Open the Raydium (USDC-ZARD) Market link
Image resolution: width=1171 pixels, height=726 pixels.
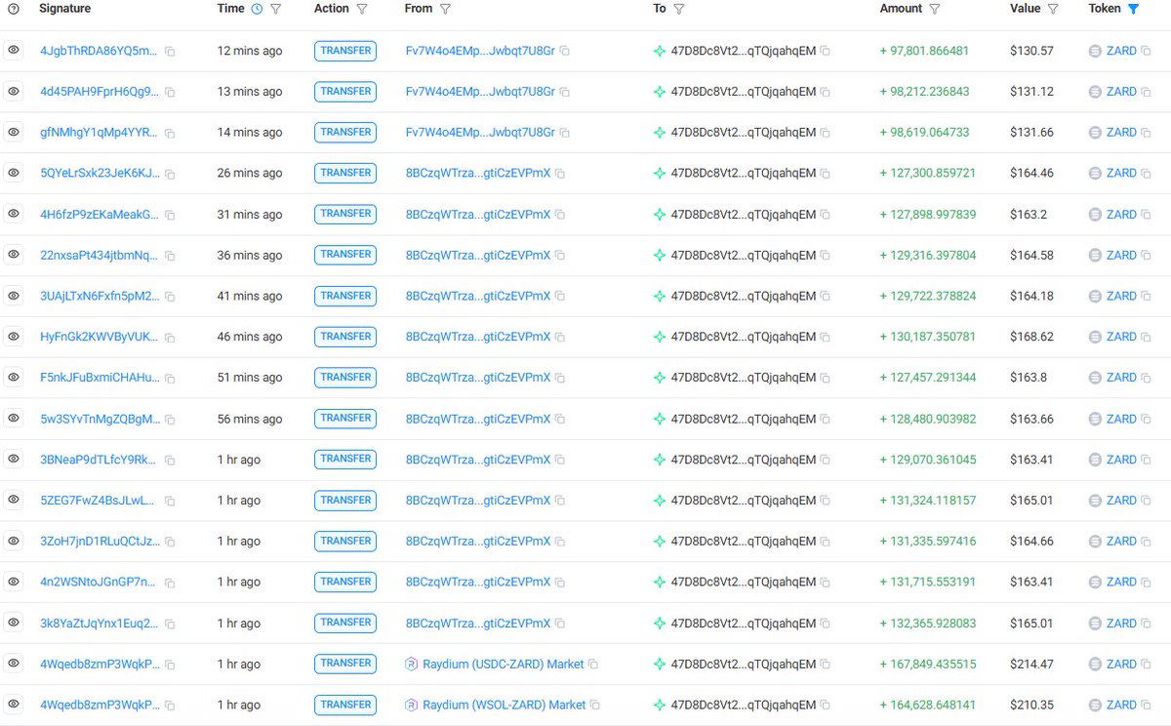coord(504,665)
